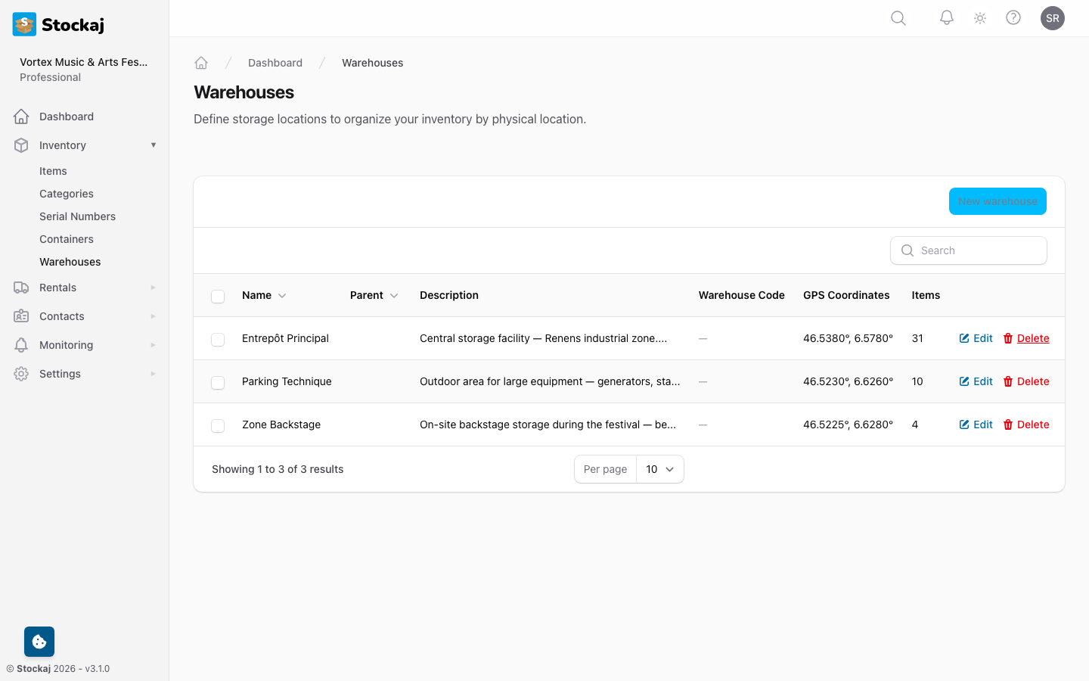1089x681 pixels.
Task: Open the Stockaj global search icon
Action: (x=898, y=18)
